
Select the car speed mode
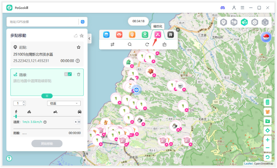click(x=79, y=112)
